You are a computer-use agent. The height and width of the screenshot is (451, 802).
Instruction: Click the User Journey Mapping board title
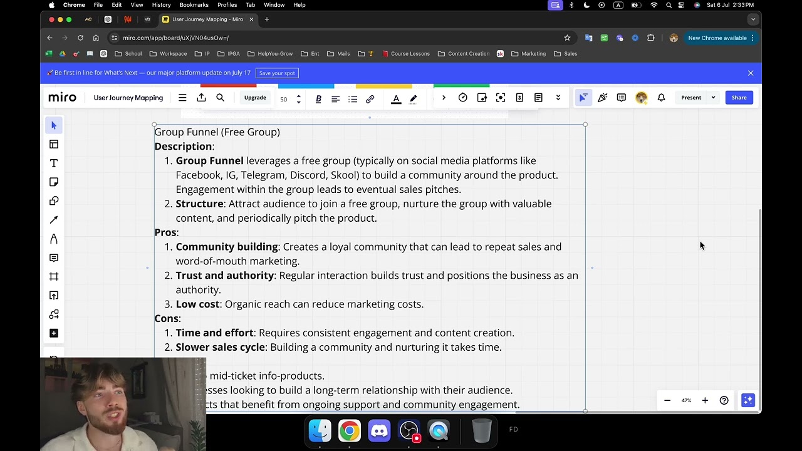point(128,98)
